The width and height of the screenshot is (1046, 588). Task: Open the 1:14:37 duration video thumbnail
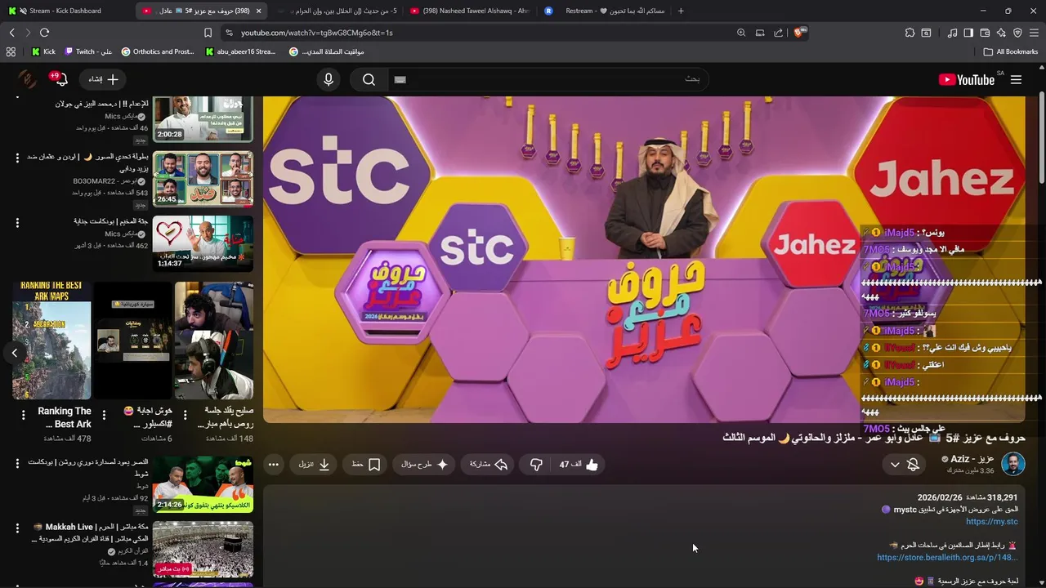[203, 243]
